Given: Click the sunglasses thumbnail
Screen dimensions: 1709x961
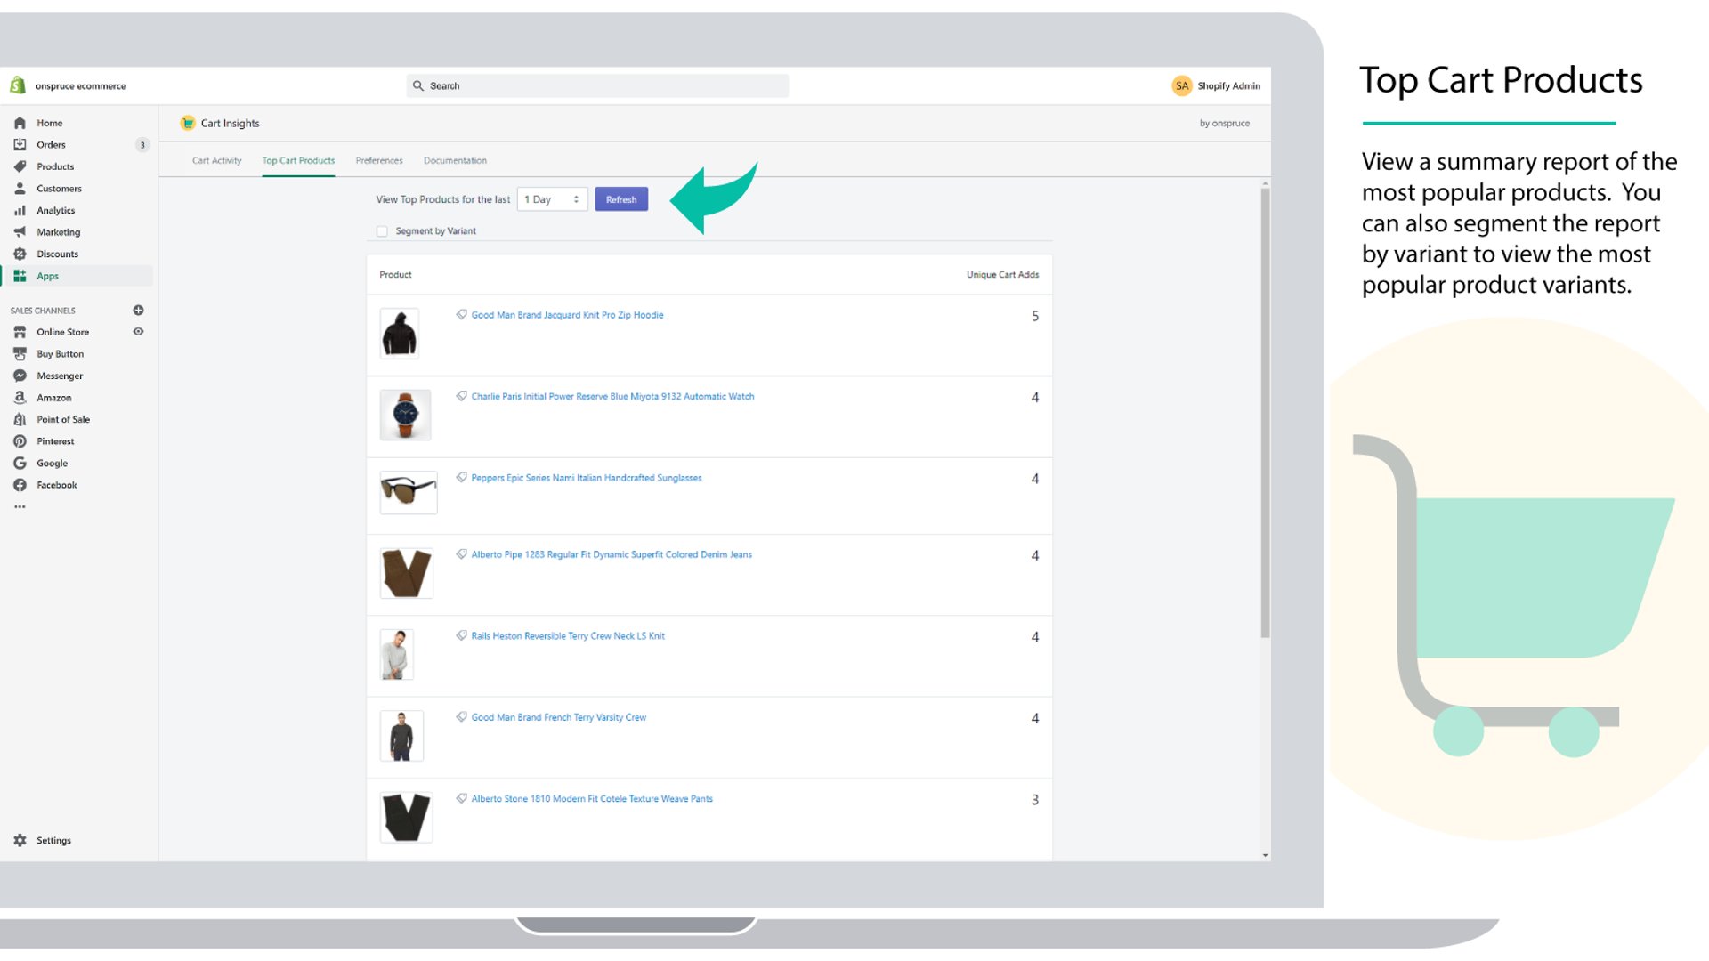Looking at the screenshot, I should pyautogui.click(x=409, y=492).
